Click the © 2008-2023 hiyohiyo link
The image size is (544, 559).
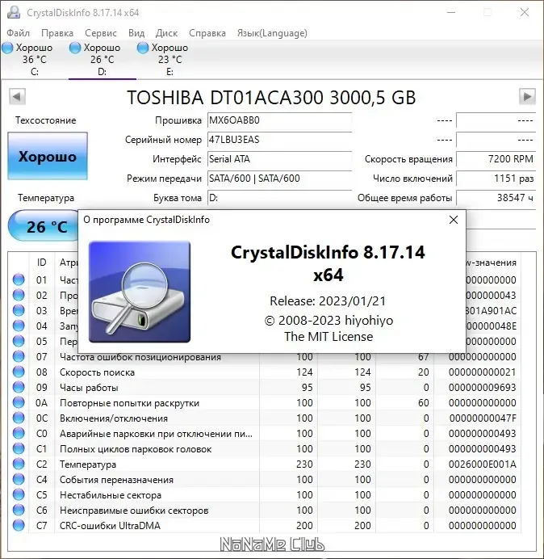click(x=328, y=320)
